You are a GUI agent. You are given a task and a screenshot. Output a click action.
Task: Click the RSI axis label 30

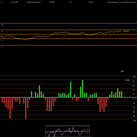[x=2, y=40]
